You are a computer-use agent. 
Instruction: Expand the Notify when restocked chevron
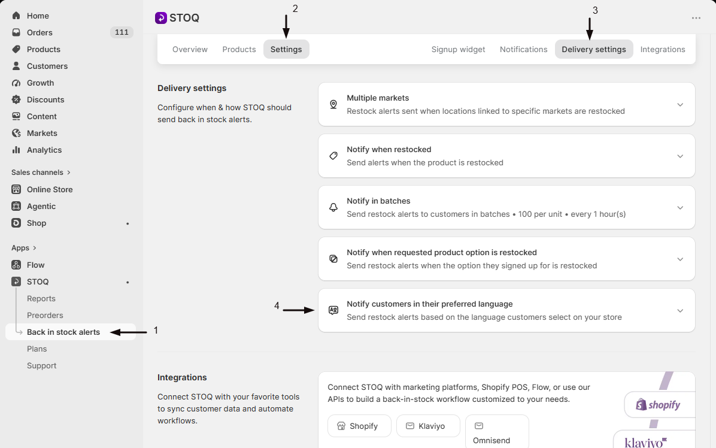pos(680,156)
